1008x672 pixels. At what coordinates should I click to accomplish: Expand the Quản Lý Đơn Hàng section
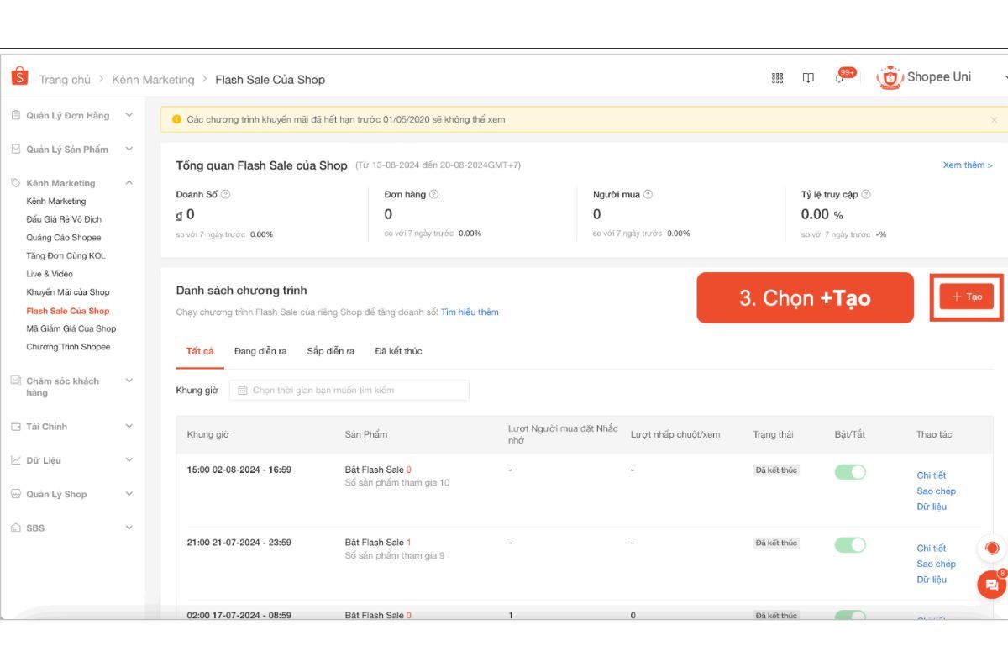129,115
